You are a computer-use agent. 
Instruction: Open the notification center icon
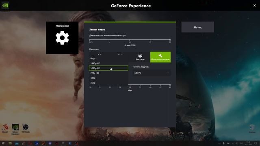256,143
